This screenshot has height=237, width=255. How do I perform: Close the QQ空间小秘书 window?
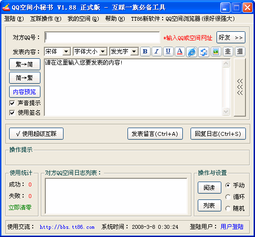(x=247, y=7)
